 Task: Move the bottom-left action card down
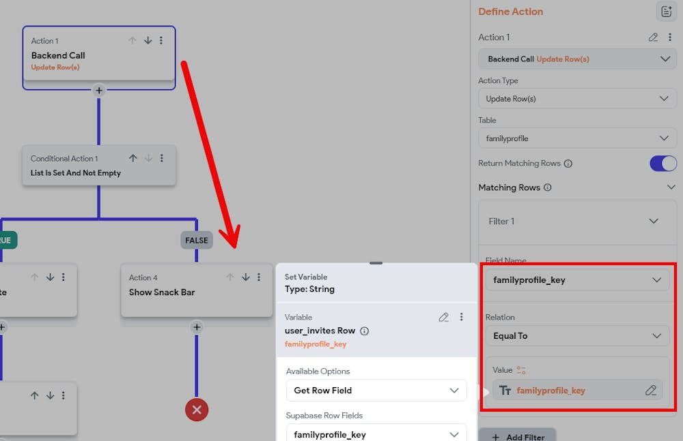[x=51, y=395]
